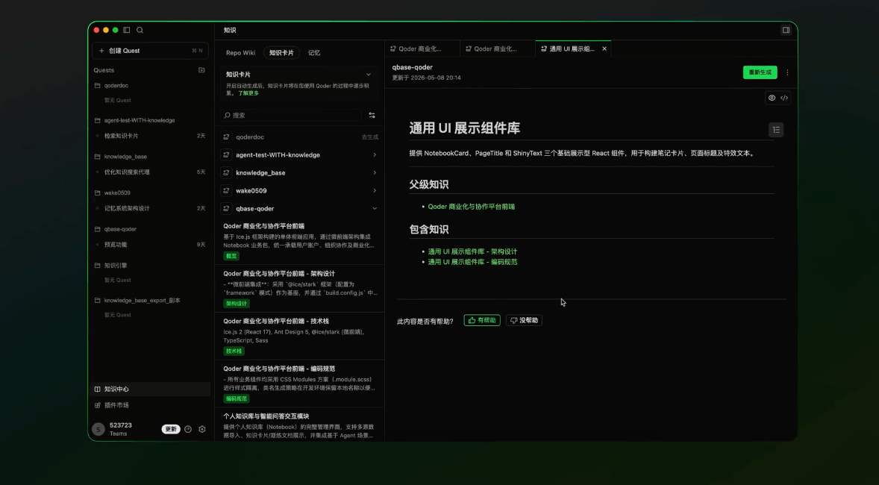879x485 pixels.
Task: Mark content as 没帮助
Action: (x=524, y=320)
